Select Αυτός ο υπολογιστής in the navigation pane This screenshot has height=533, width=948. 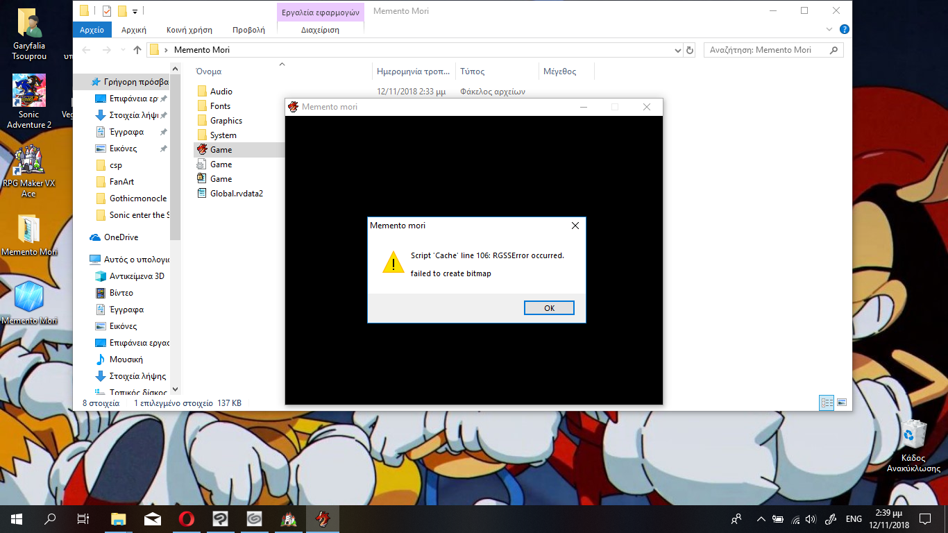click(x=137, y=260)
